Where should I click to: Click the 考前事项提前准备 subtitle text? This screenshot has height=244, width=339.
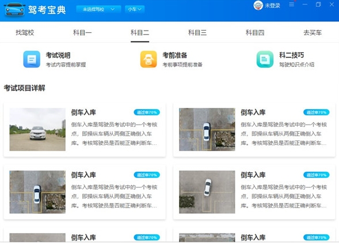tap(182, 65)
